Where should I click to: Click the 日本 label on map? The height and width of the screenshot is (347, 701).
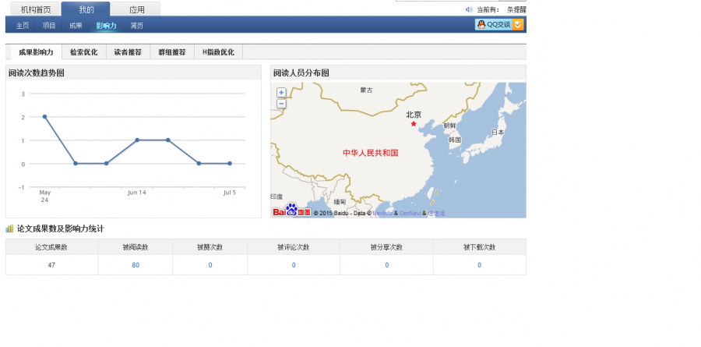click(498, 132)
